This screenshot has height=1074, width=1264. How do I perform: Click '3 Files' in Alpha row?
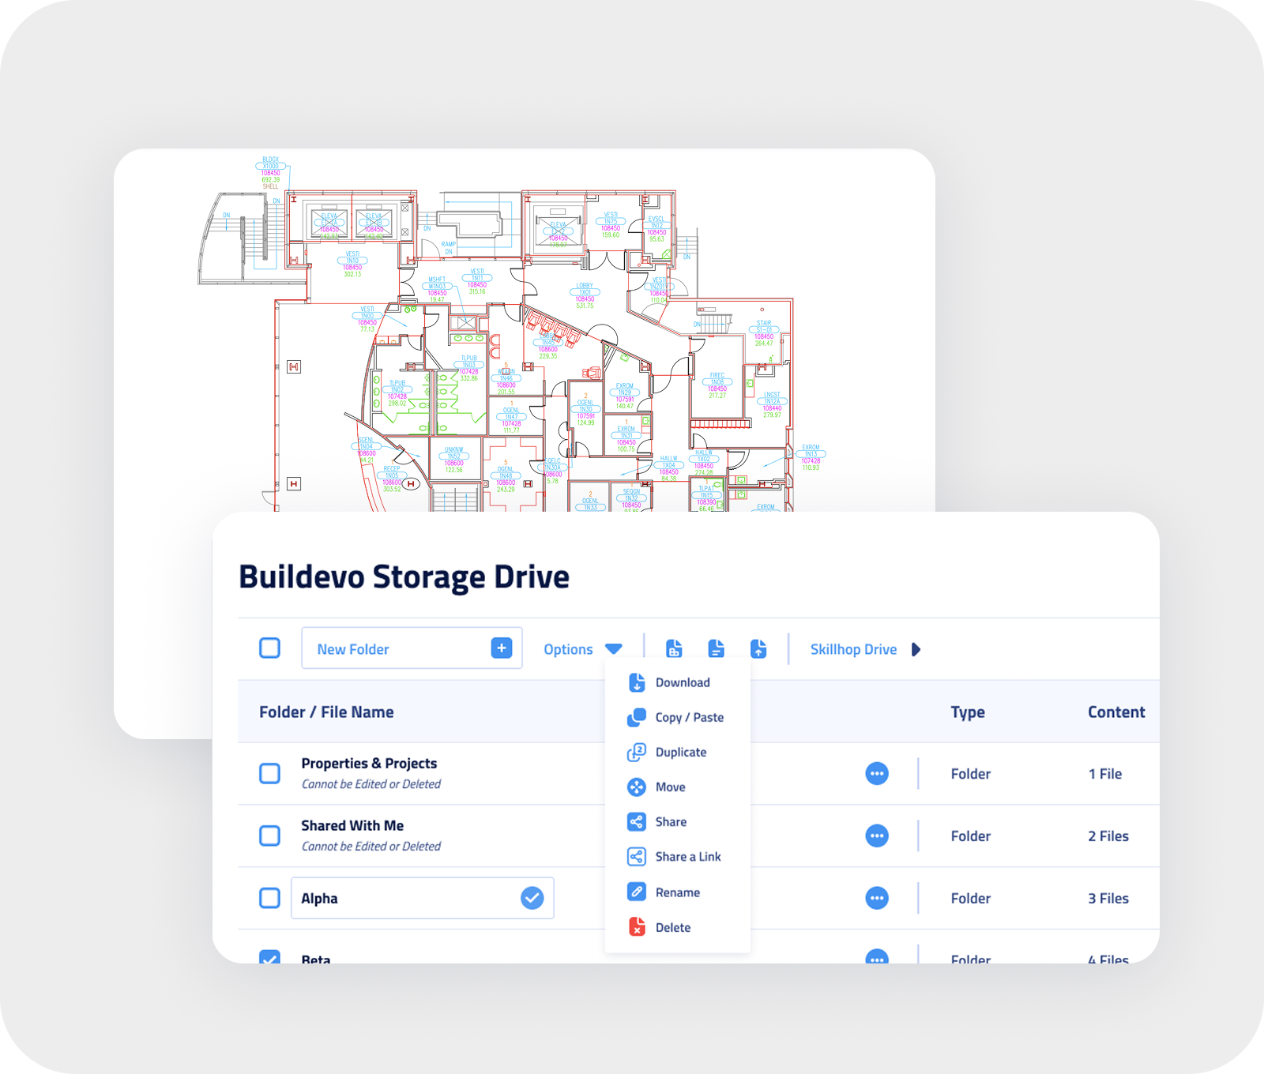pos(1108,898)
